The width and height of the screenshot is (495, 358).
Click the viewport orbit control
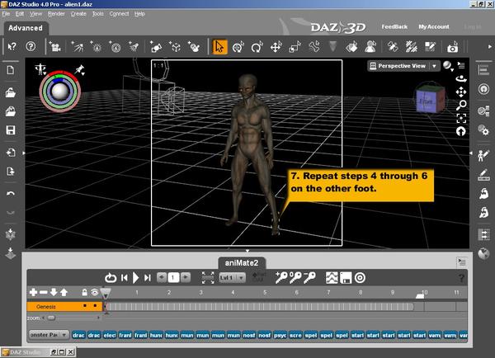[x=461, y=79]
